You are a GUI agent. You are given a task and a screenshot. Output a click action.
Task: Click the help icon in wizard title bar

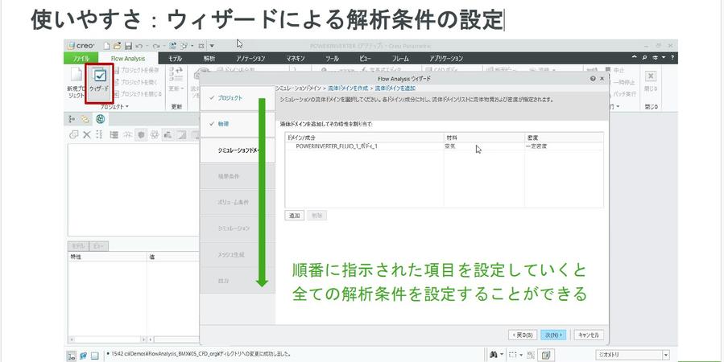click(x=593, y=79)
